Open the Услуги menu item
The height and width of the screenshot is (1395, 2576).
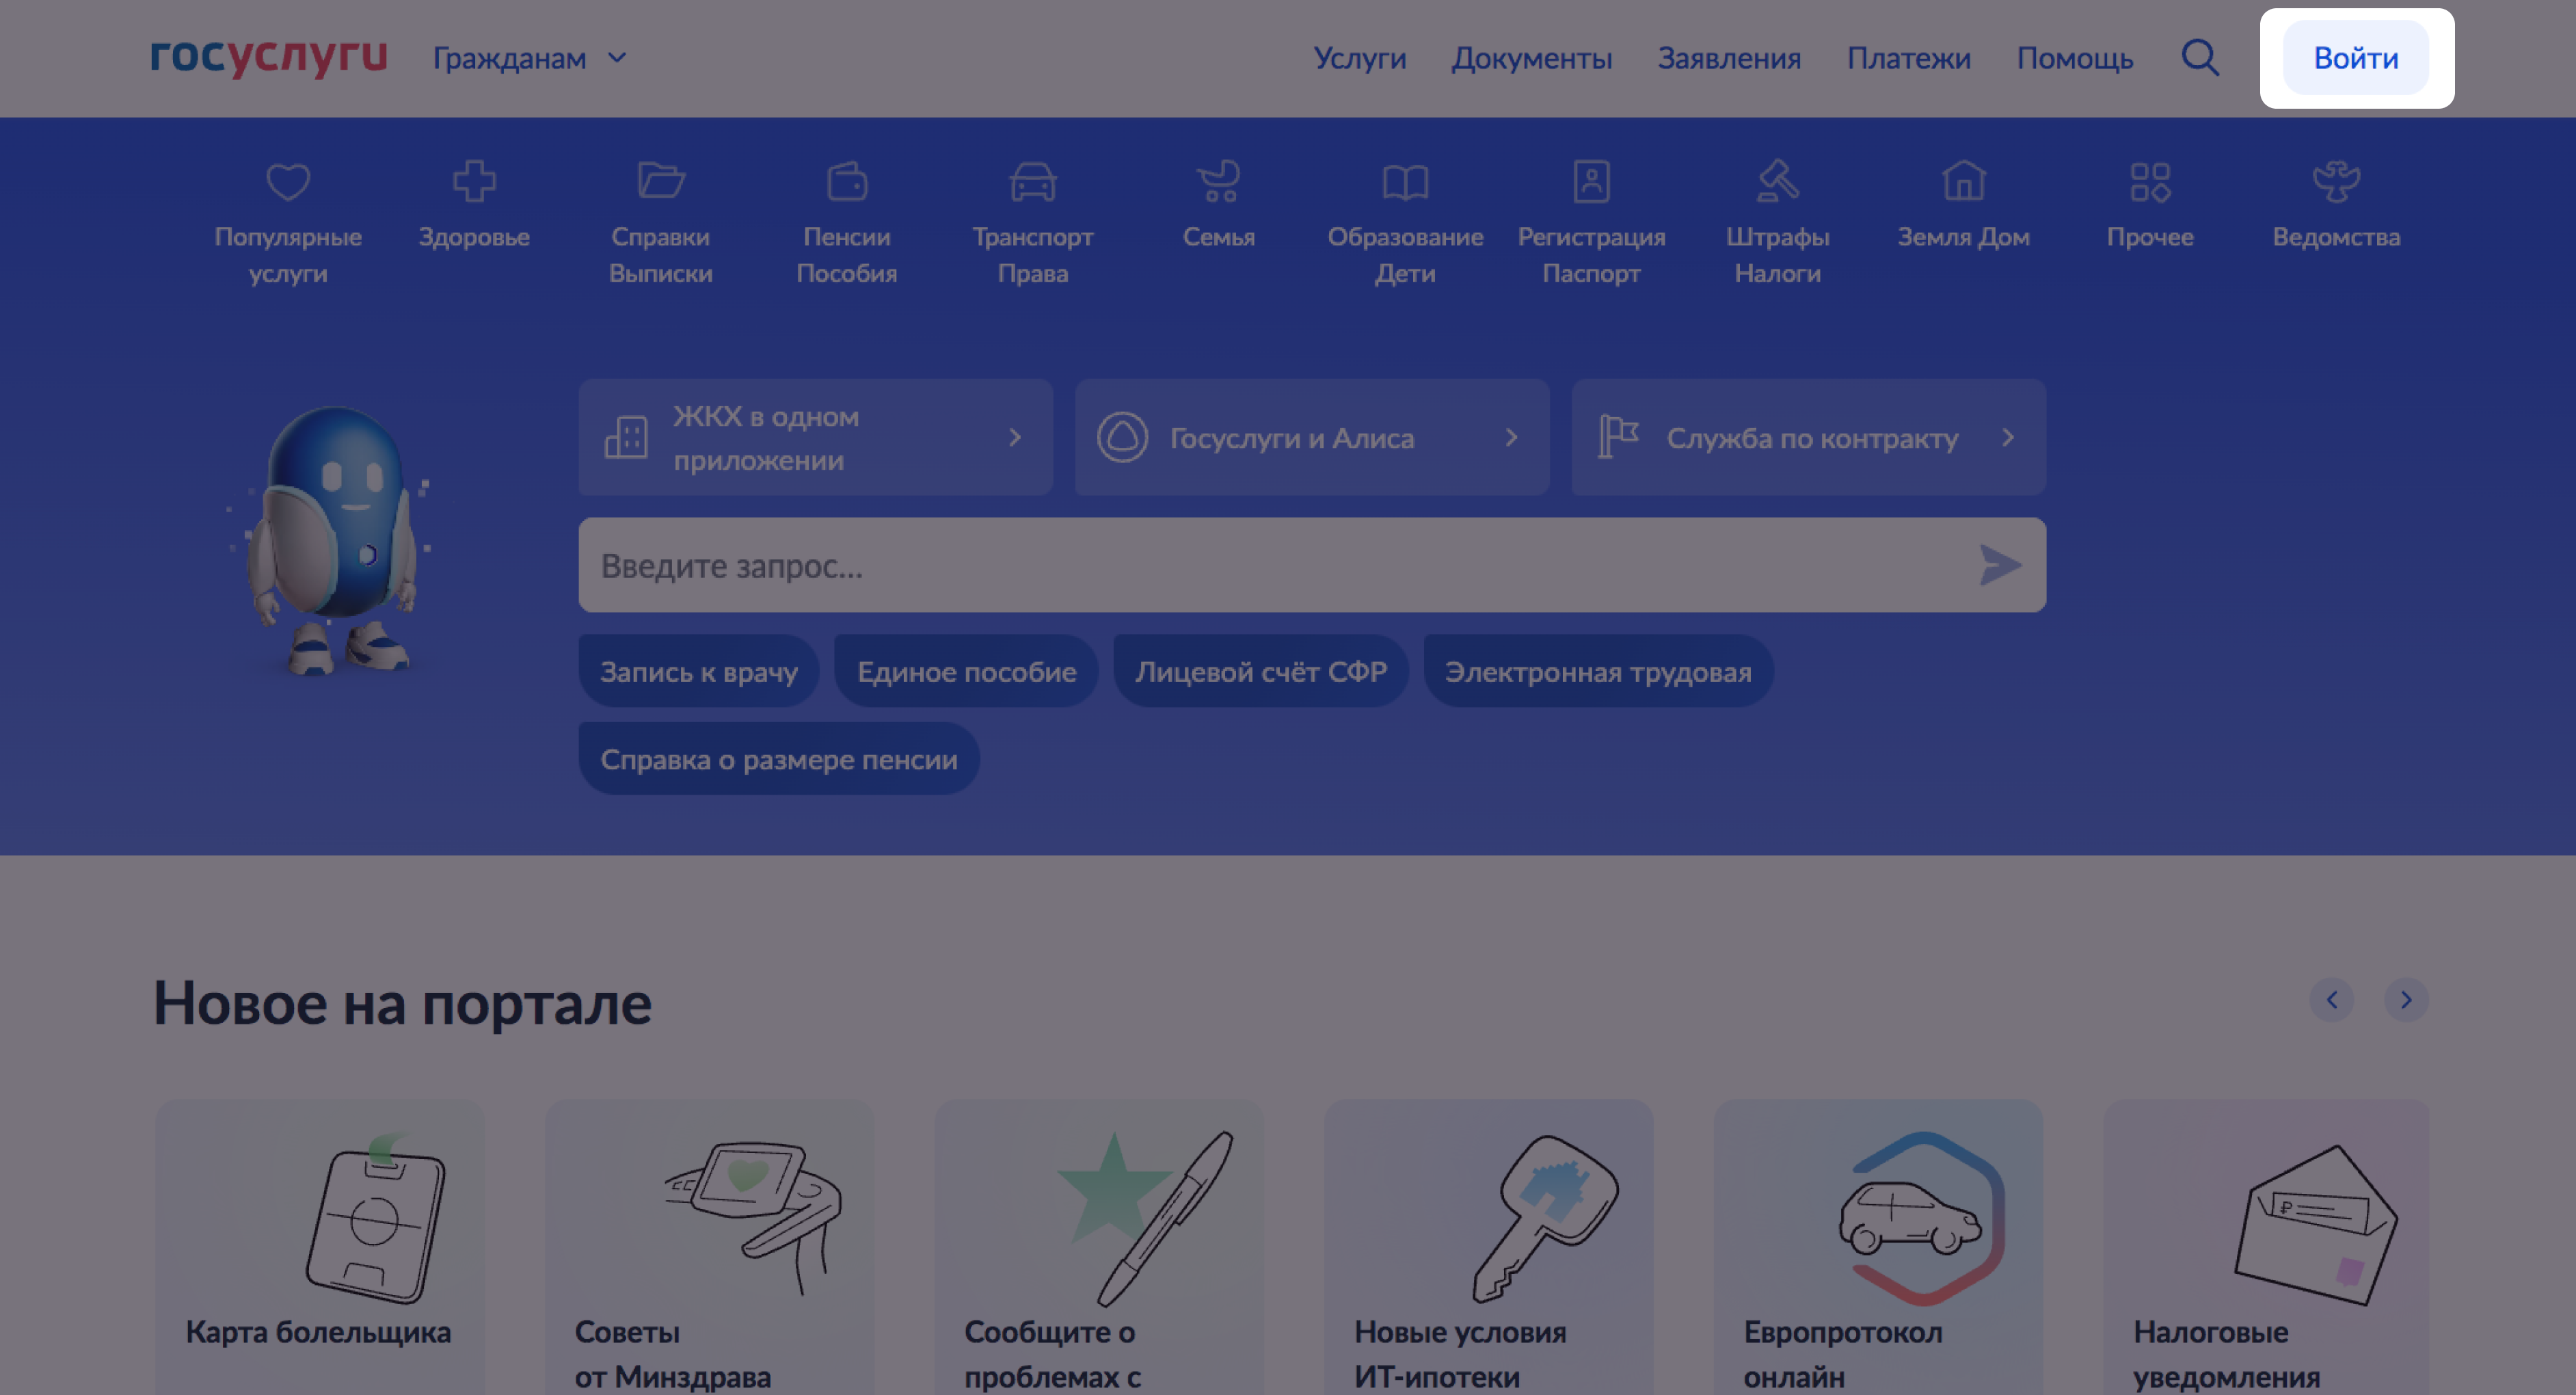1359,58
